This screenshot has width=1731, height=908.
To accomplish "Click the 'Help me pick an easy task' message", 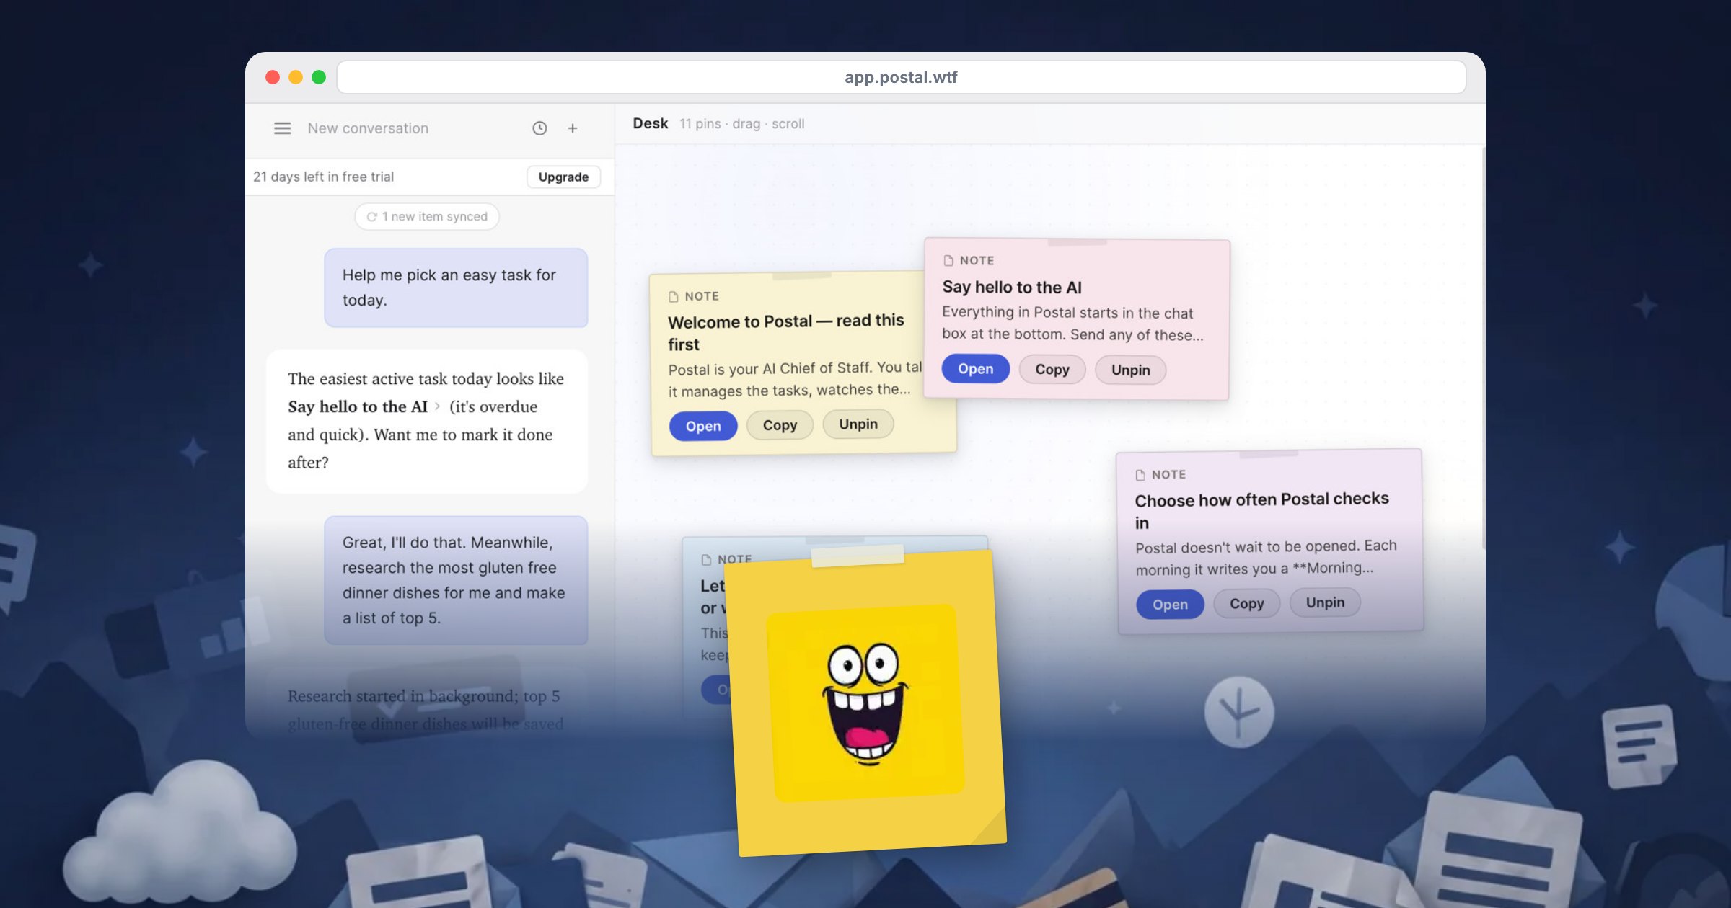I will coord(456,288).
